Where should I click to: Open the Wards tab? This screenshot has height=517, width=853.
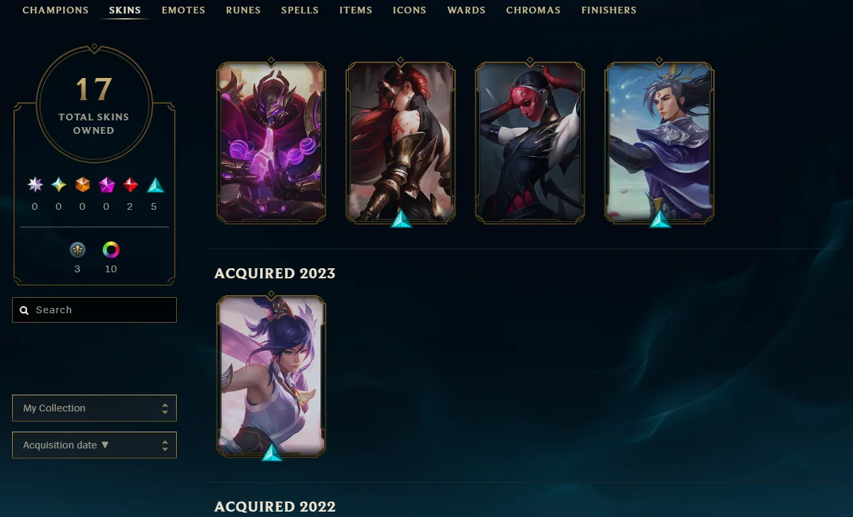click(466, 10)
